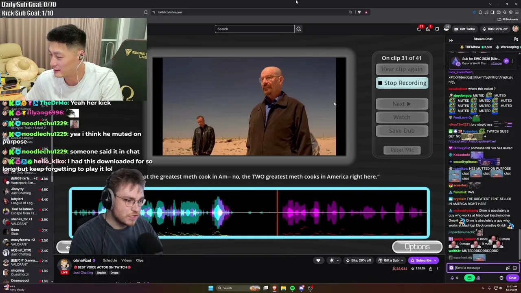The height and width of the screenshot is (293, 521).
Task: Open the Videos tab on channel
Action: click(x=126, y=260)
